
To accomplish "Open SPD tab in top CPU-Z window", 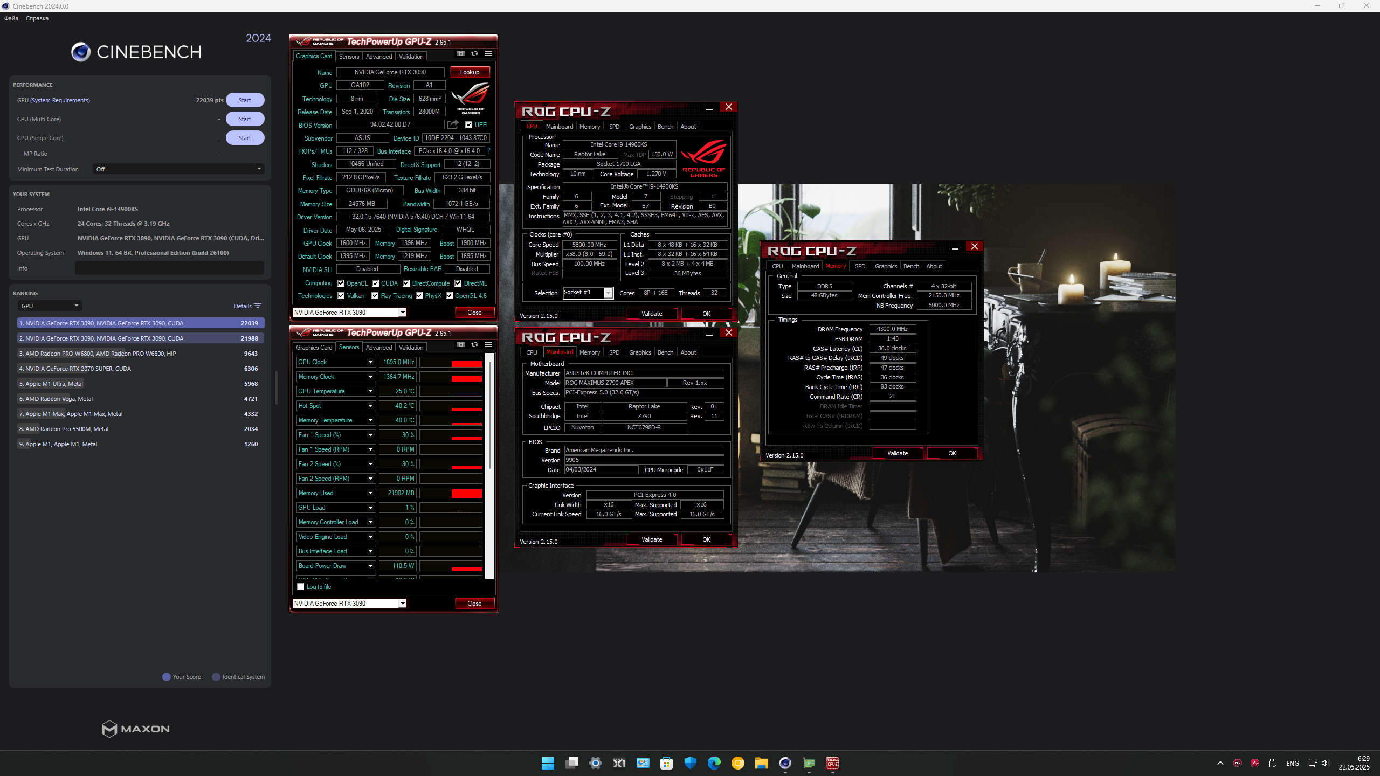I will [x=614, y=127].
